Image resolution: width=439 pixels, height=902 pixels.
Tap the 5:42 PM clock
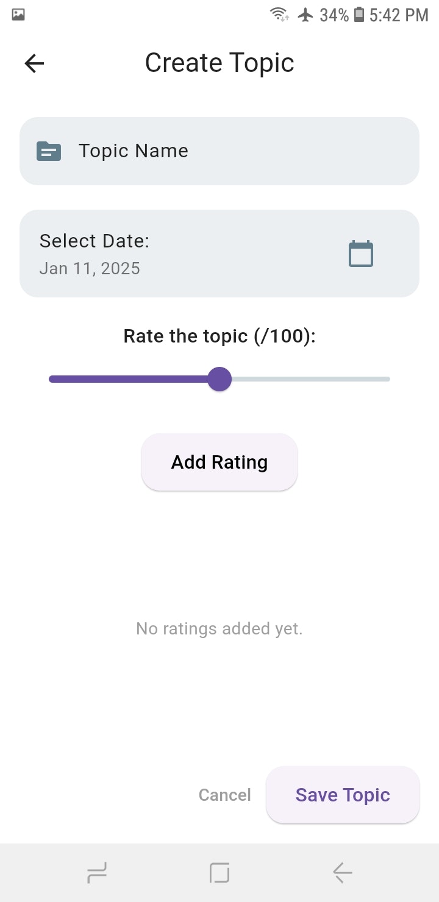(399, 15)
